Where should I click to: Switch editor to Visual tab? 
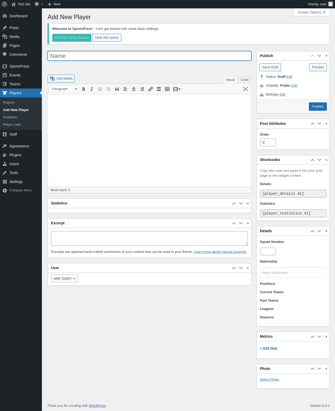point(230,80)
